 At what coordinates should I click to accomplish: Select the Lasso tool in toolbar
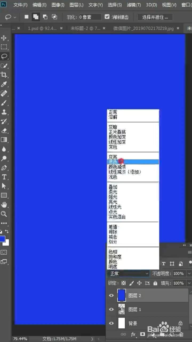[x=4, y=56]
